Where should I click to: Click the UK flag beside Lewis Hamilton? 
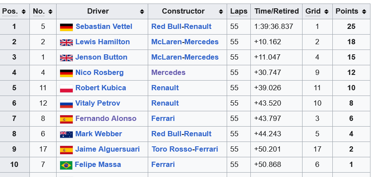point(66,42)
